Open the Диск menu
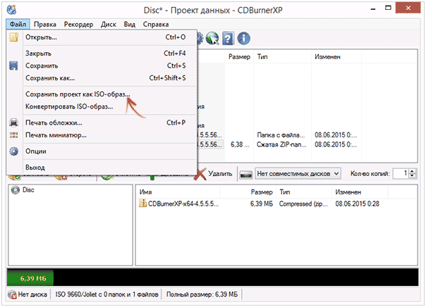This screenshot has height=307, width=426. click(109, 24)
